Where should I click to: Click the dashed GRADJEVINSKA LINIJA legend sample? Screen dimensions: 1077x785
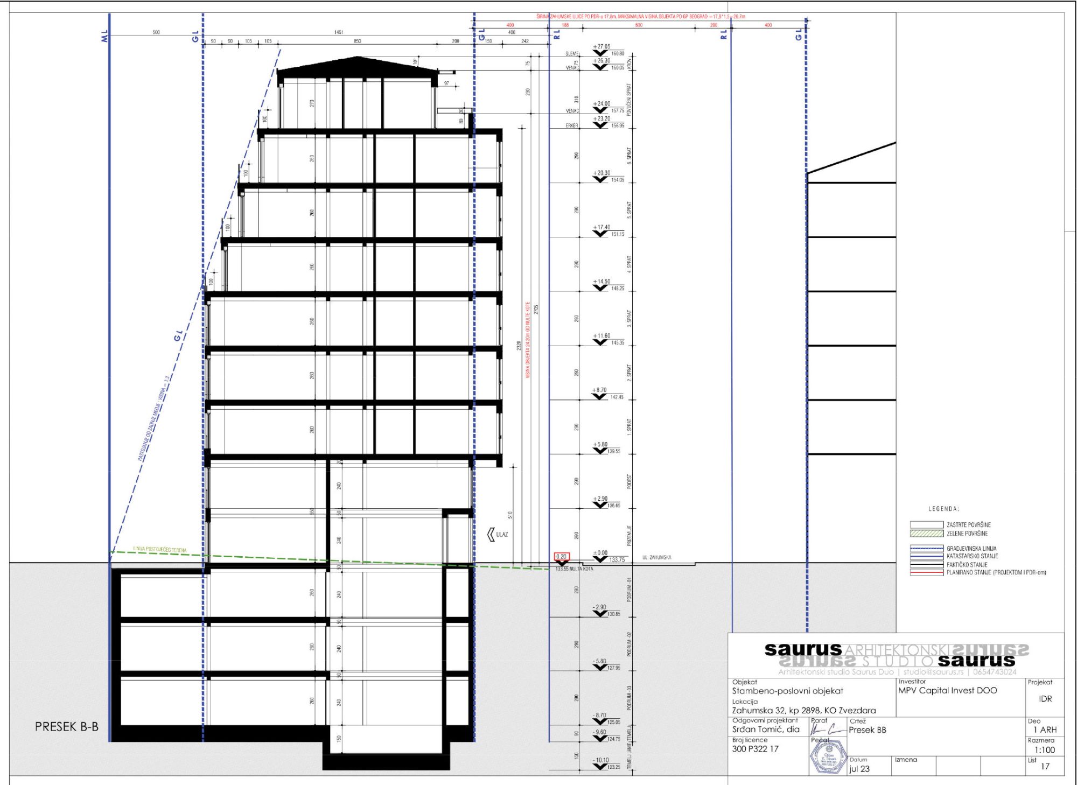(x=926, y=548)
